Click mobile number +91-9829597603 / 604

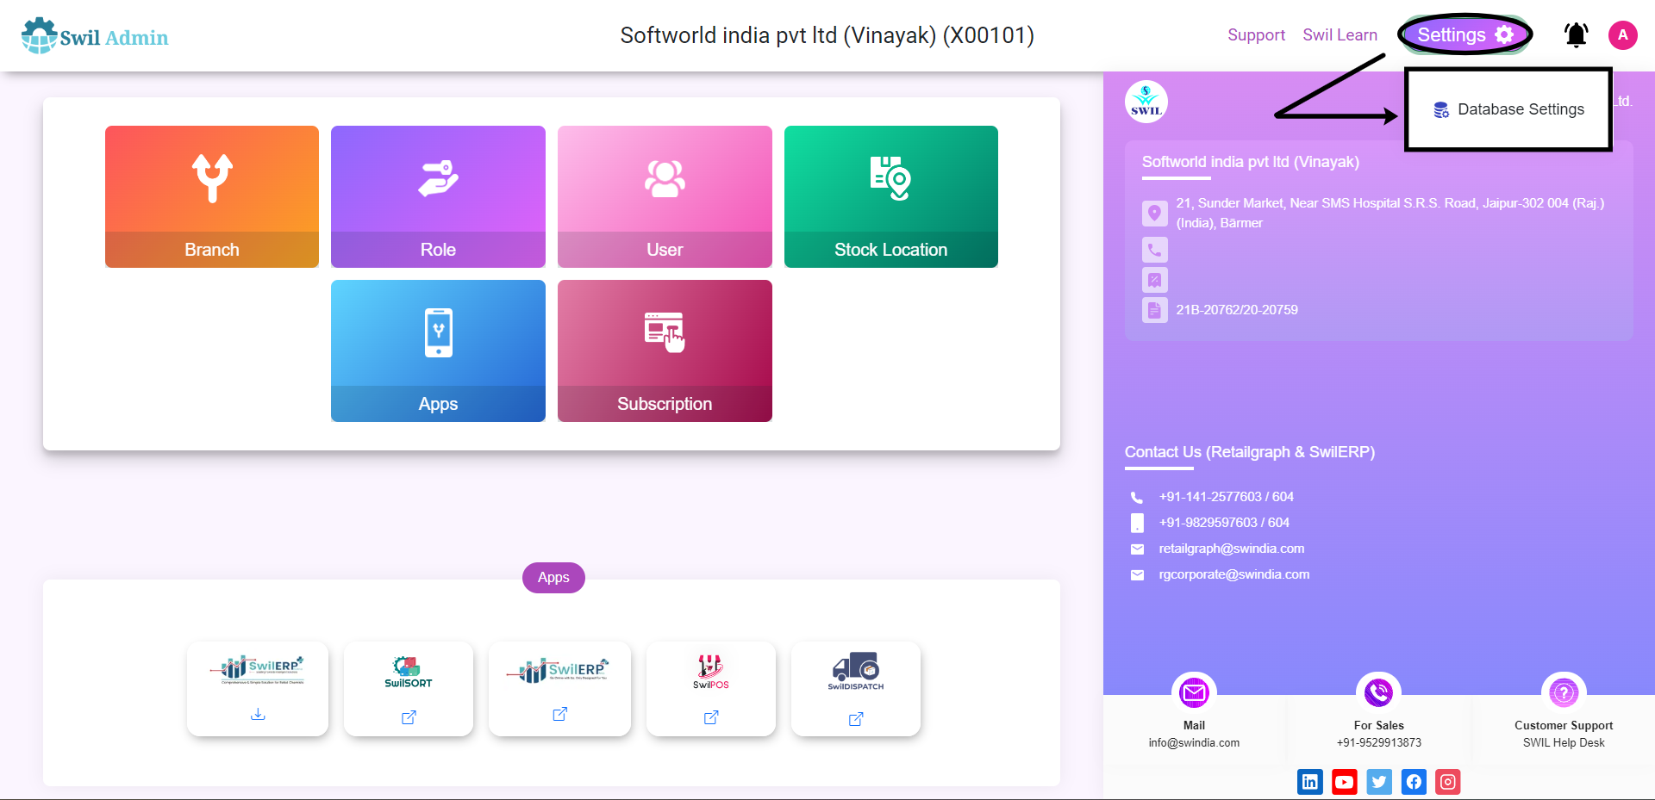(x=1224, y=523)
